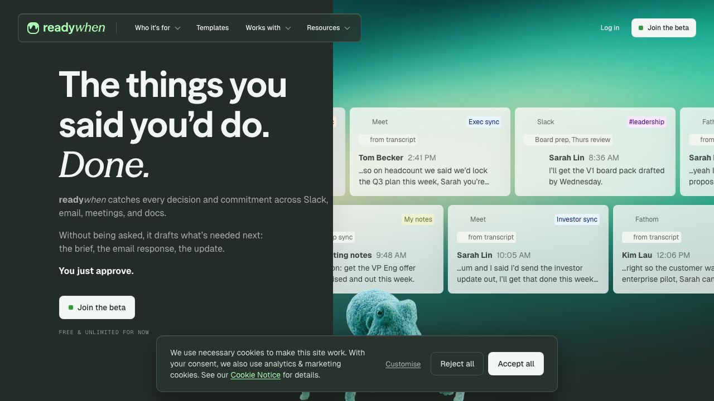Image resolution: width=714 pixels, height=401 pixels.
Task: Accept all cookies
Action: (516, 364)
